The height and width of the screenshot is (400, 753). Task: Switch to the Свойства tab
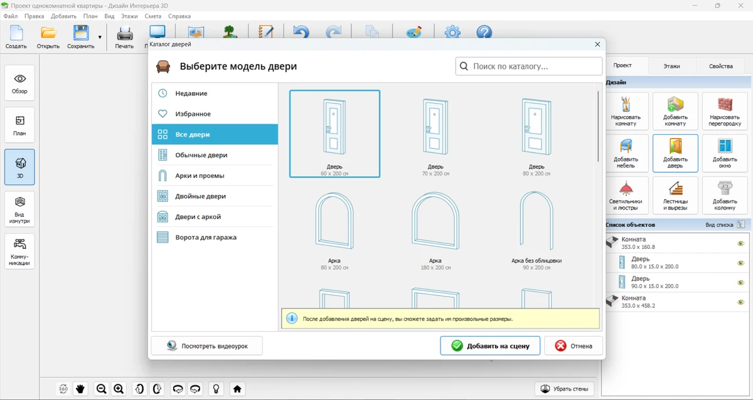click(x=720, y=66)
